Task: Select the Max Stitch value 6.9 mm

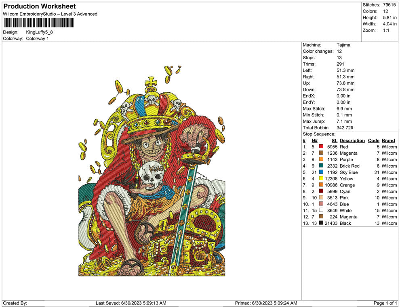Action: (x=344, y=109)
